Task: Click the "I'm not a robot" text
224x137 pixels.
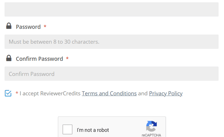Action: (93, 130)
